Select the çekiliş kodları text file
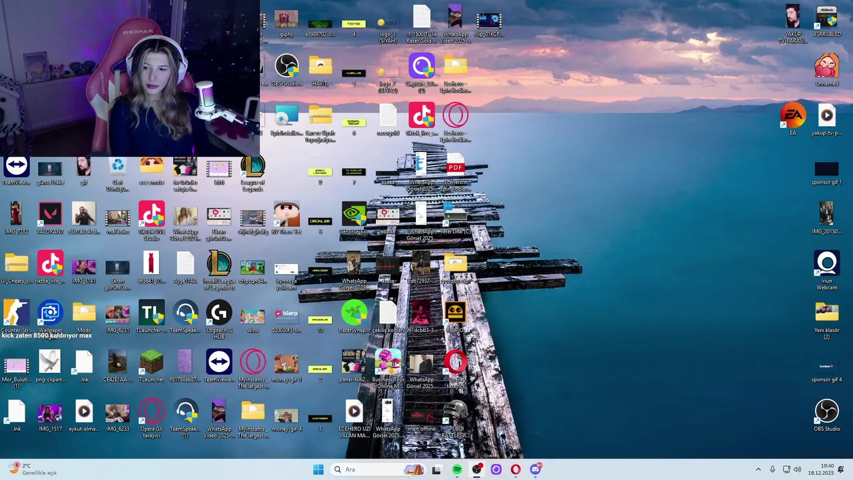Image resolution: width=853 pixels, height=480 pixels. 388,317
